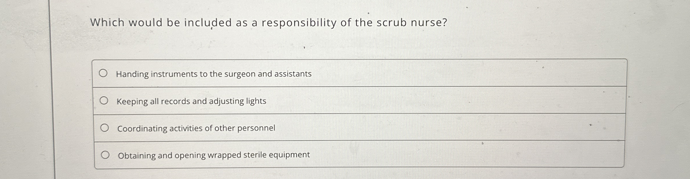The height and width of the screenshot is (179, 690).
Task: Click the answer text 'Handing instruments to the surgeon and assistants'
Action: pos(214,74)
